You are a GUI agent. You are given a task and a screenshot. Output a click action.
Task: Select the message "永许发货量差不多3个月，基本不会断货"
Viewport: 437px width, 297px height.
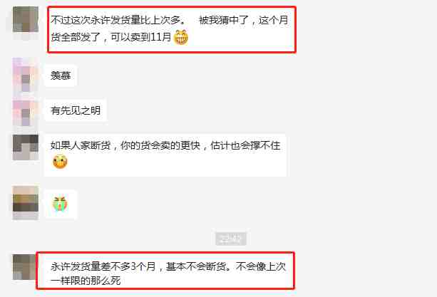165,271
